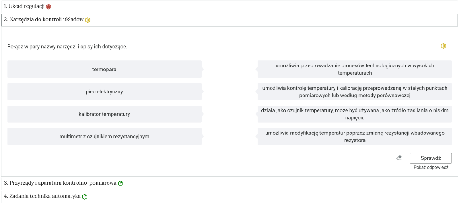Viewport: 459px width, 203px height.
Task: Click the eraser icon to clear answers
Action: (x=399, y=158)
